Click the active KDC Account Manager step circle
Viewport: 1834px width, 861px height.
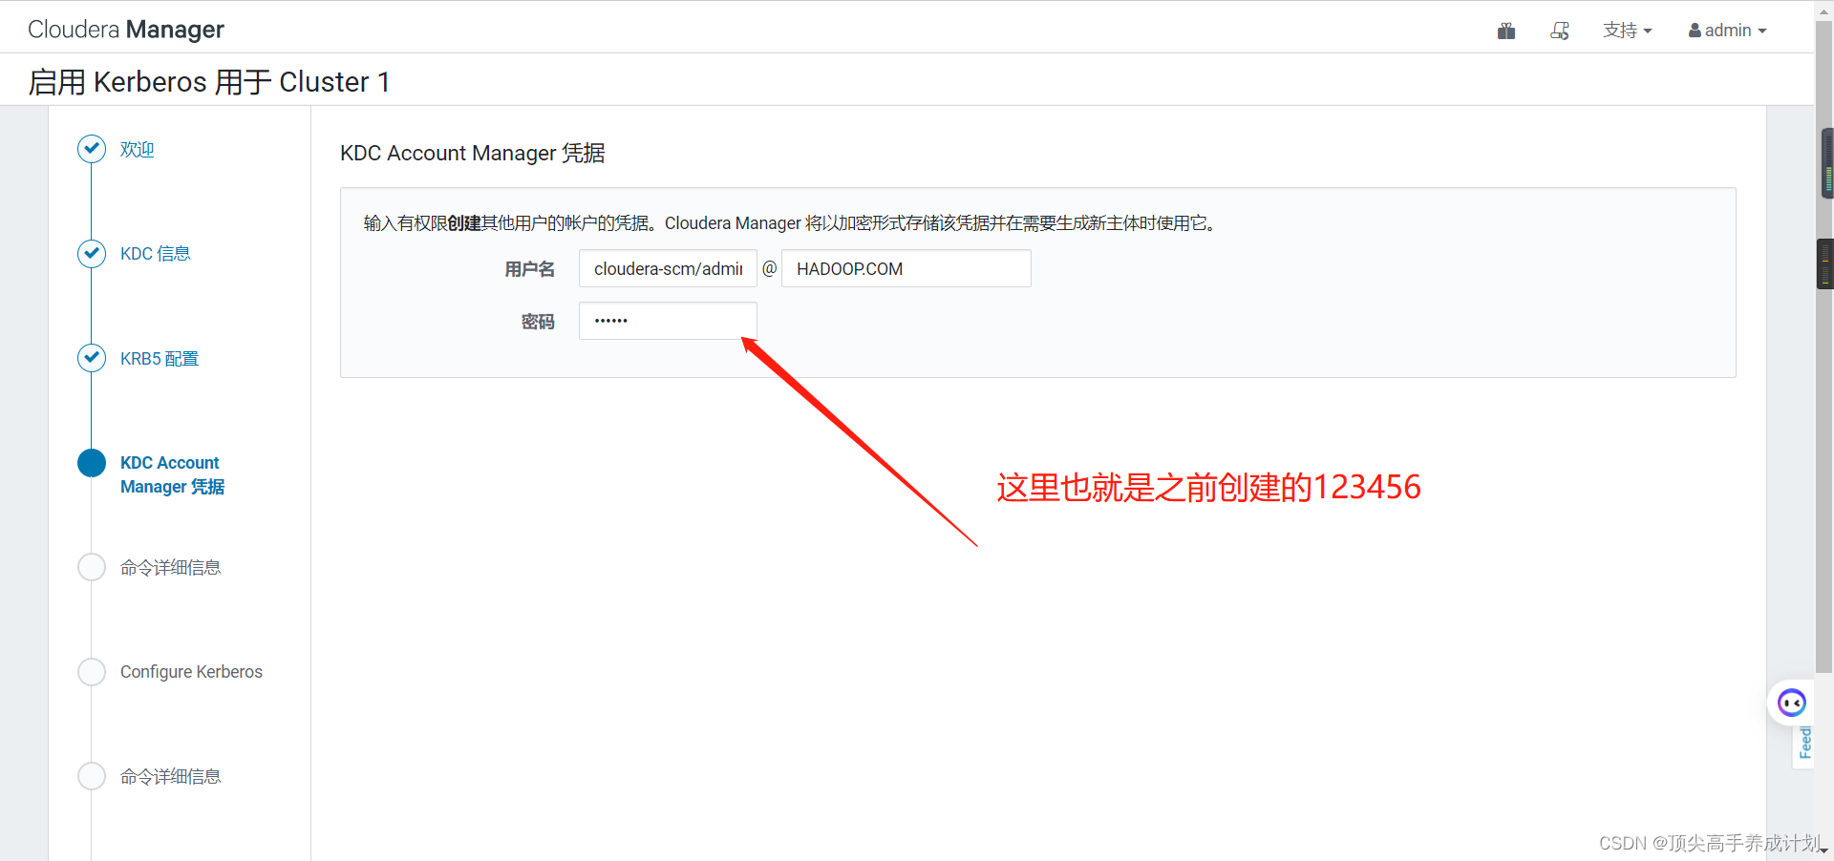(x=92, y=463)
